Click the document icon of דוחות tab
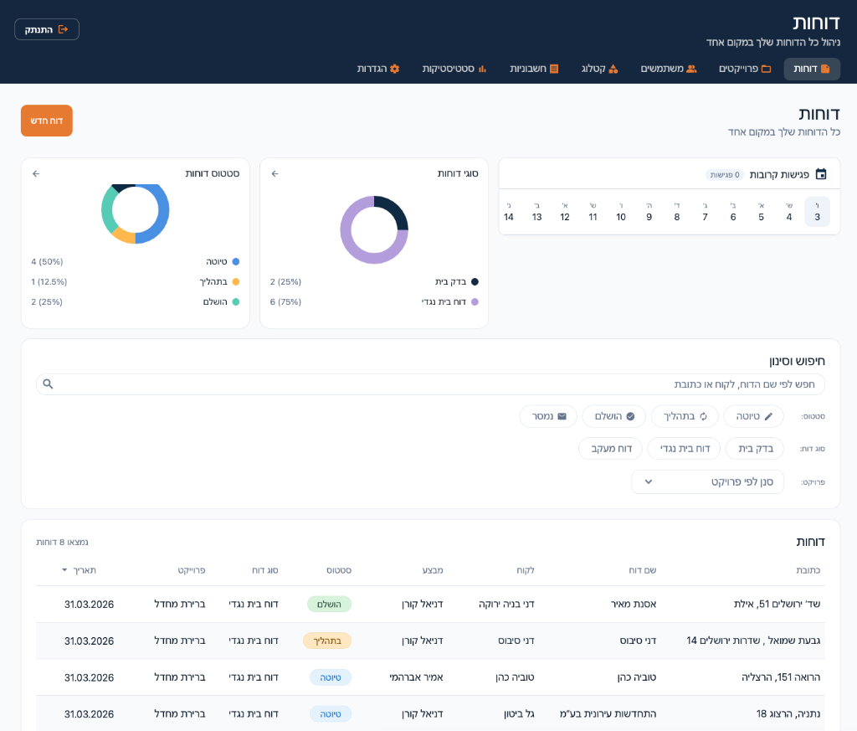 click(825, 69)
